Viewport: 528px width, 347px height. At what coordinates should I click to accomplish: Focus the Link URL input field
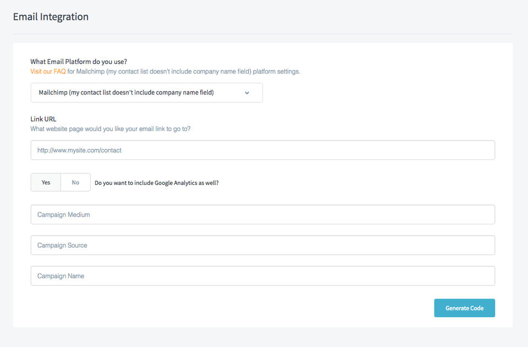click(x=262, y=150)
